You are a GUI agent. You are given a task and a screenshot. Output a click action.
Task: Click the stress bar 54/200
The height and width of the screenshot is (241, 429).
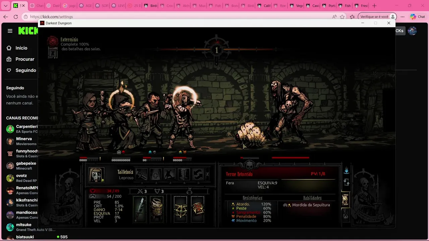click(x=106, y=196)
